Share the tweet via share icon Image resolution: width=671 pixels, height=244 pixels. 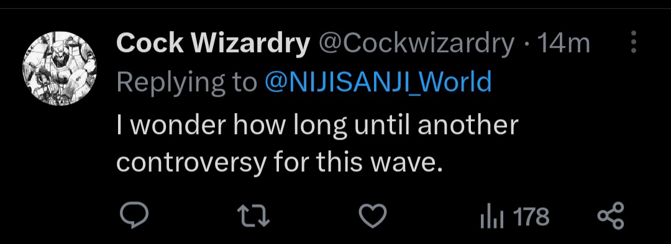pos(611,216)
